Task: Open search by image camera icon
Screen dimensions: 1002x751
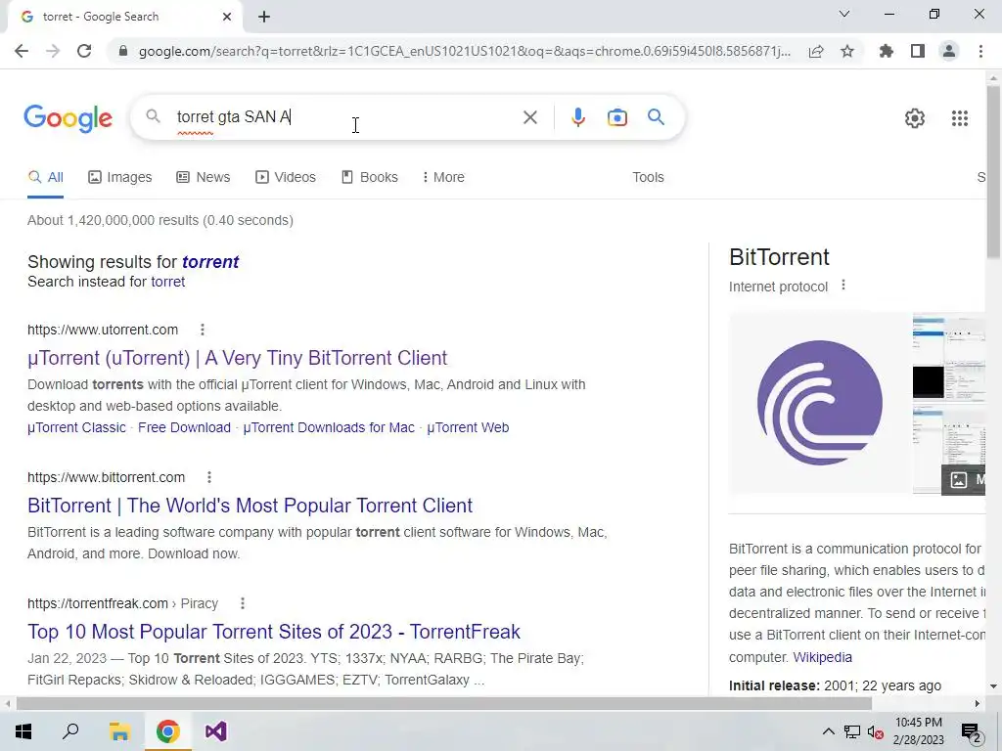Action: [616, 117]
